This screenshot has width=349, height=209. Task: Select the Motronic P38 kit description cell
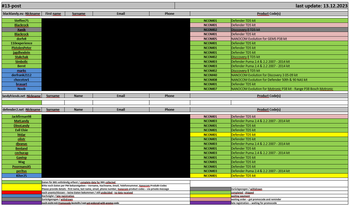289,89
